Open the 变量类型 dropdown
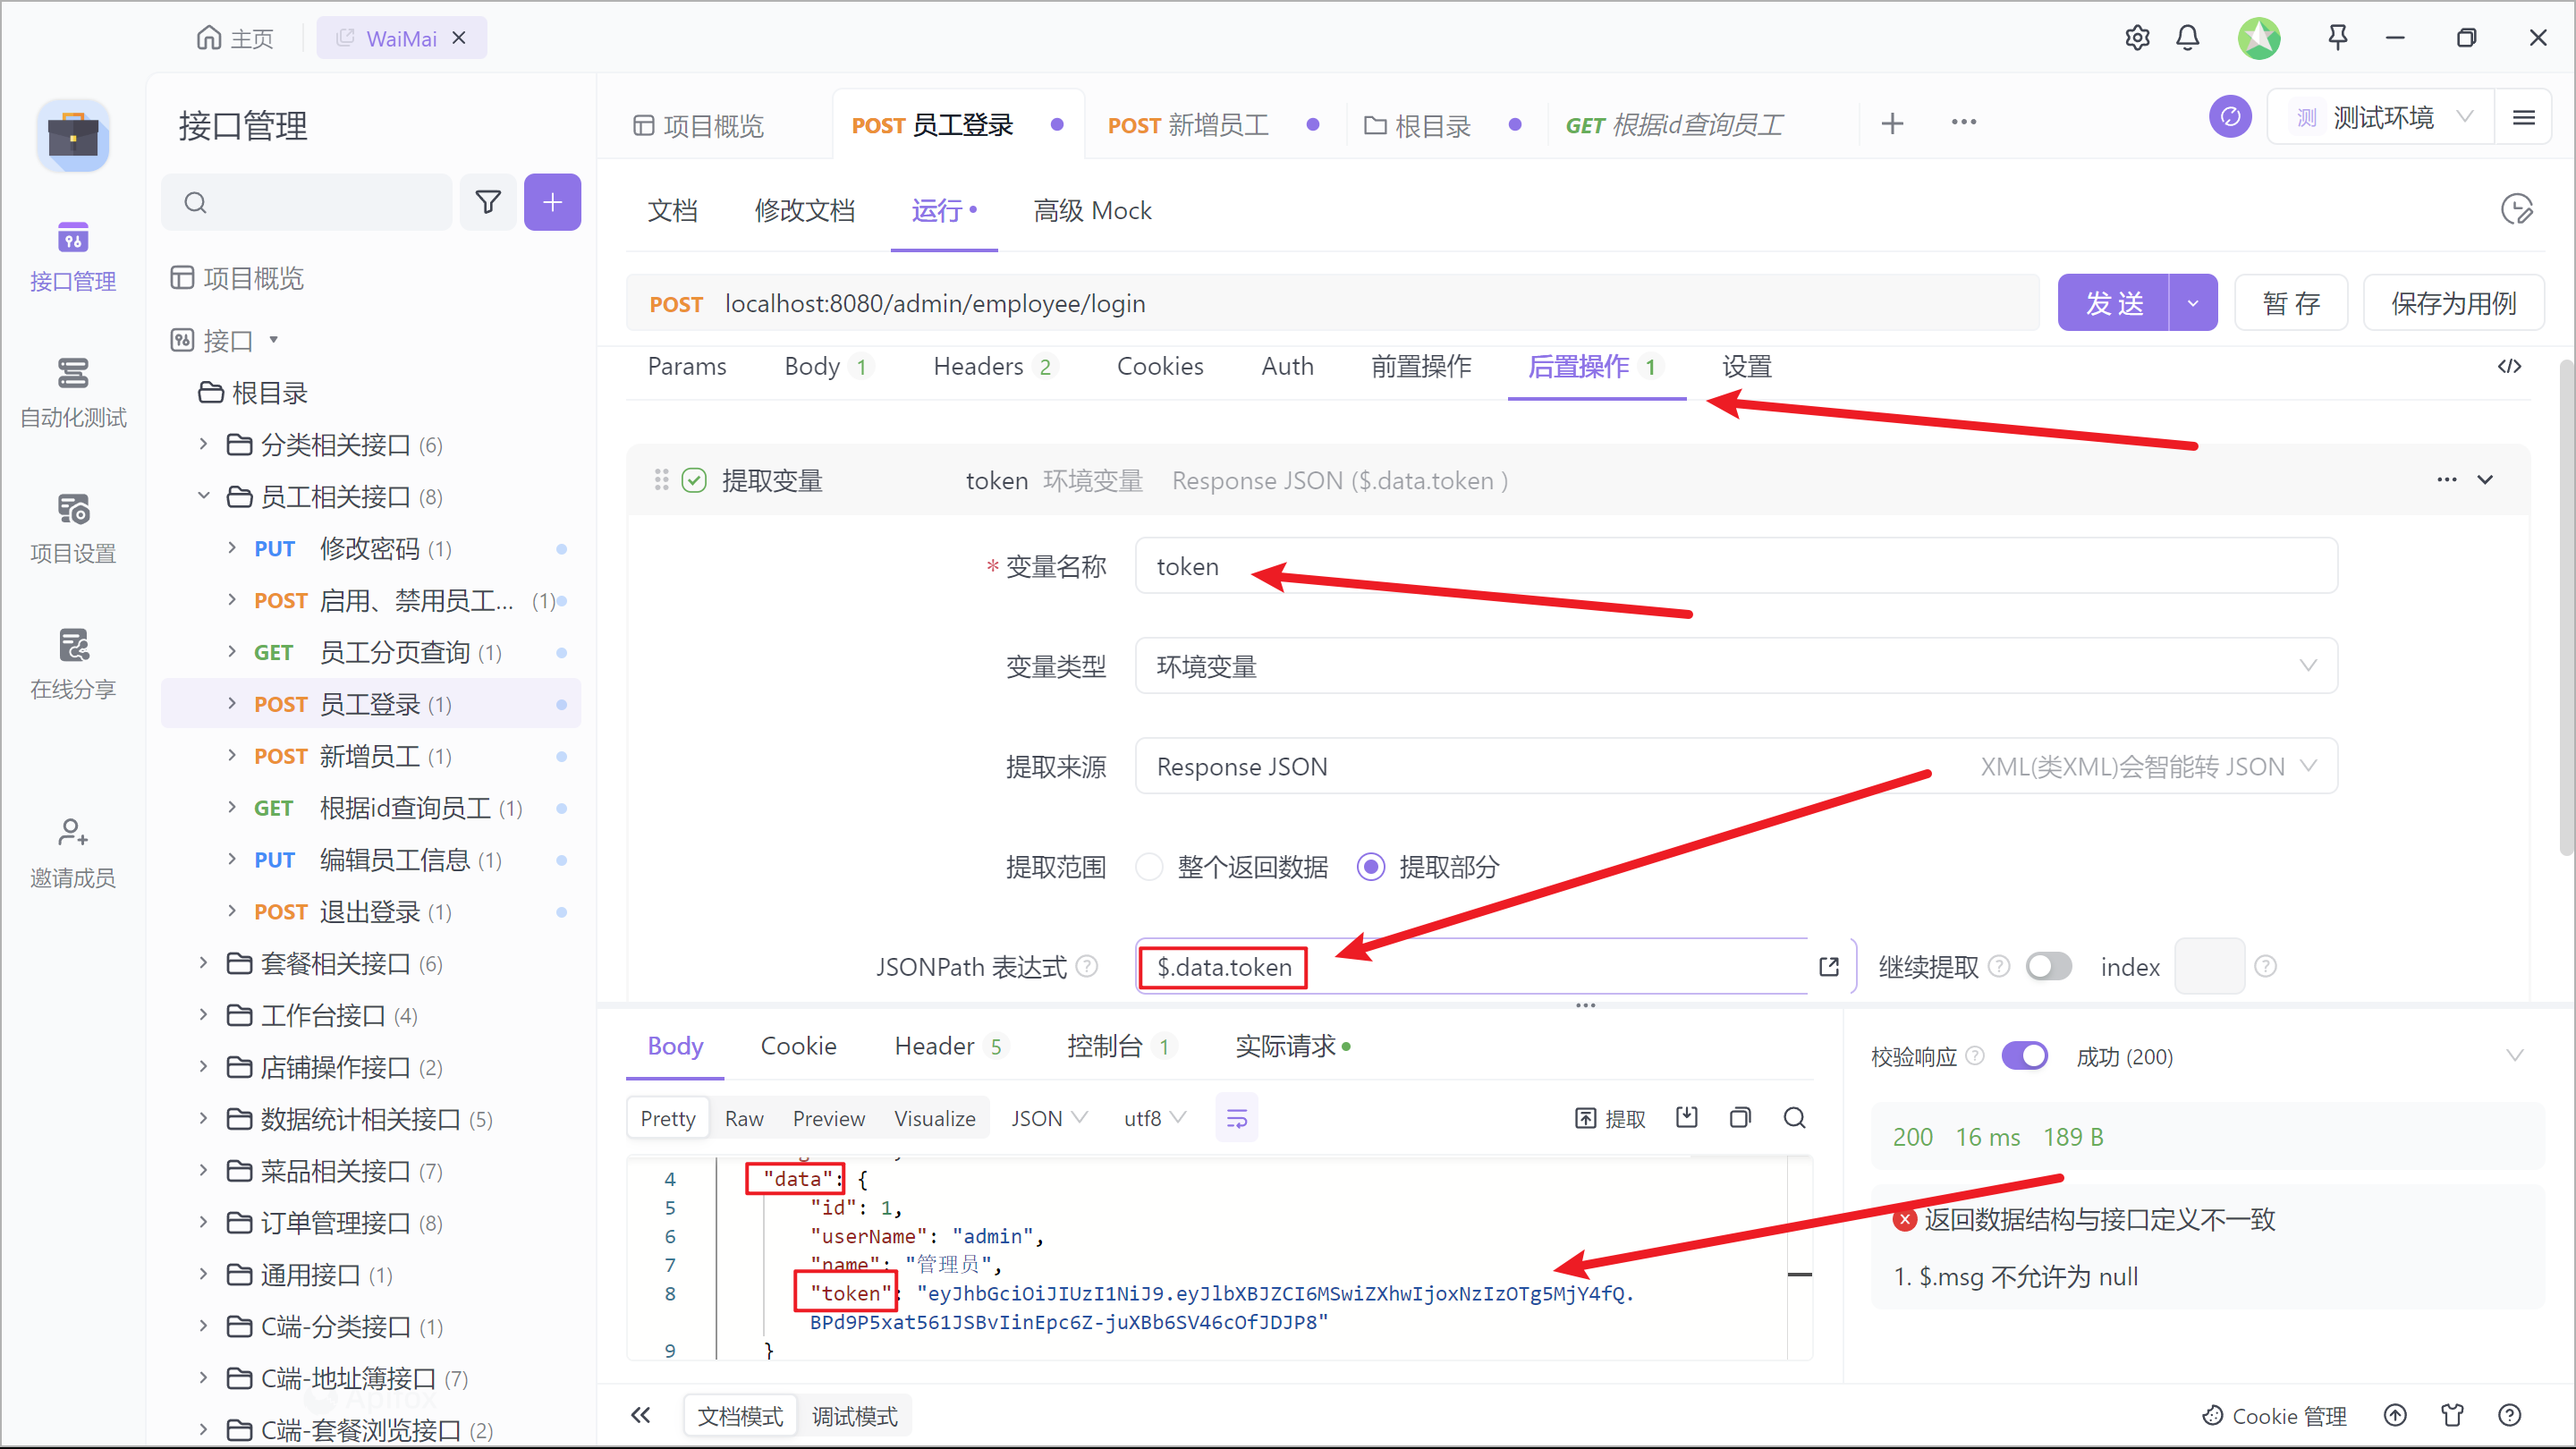 click(1735, 666)
